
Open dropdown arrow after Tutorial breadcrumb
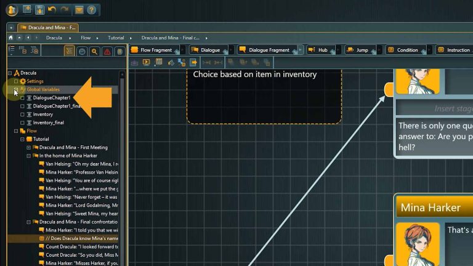coord(131,38)
